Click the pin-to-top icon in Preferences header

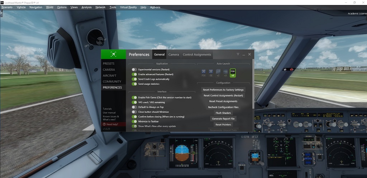coord(238,54)
